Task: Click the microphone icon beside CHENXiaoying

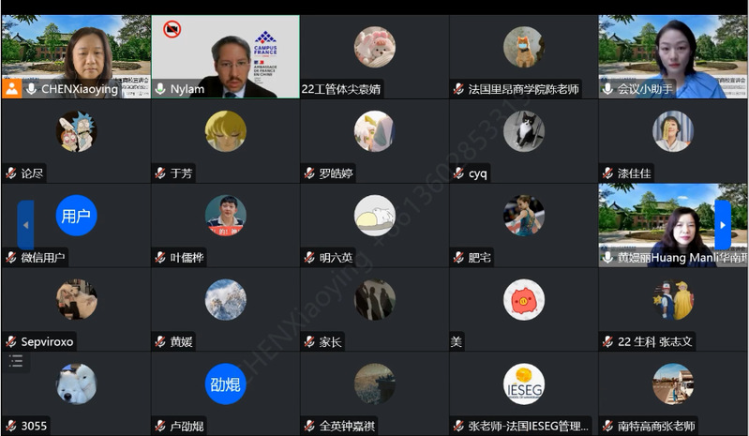Action: (x=32, y=89)
